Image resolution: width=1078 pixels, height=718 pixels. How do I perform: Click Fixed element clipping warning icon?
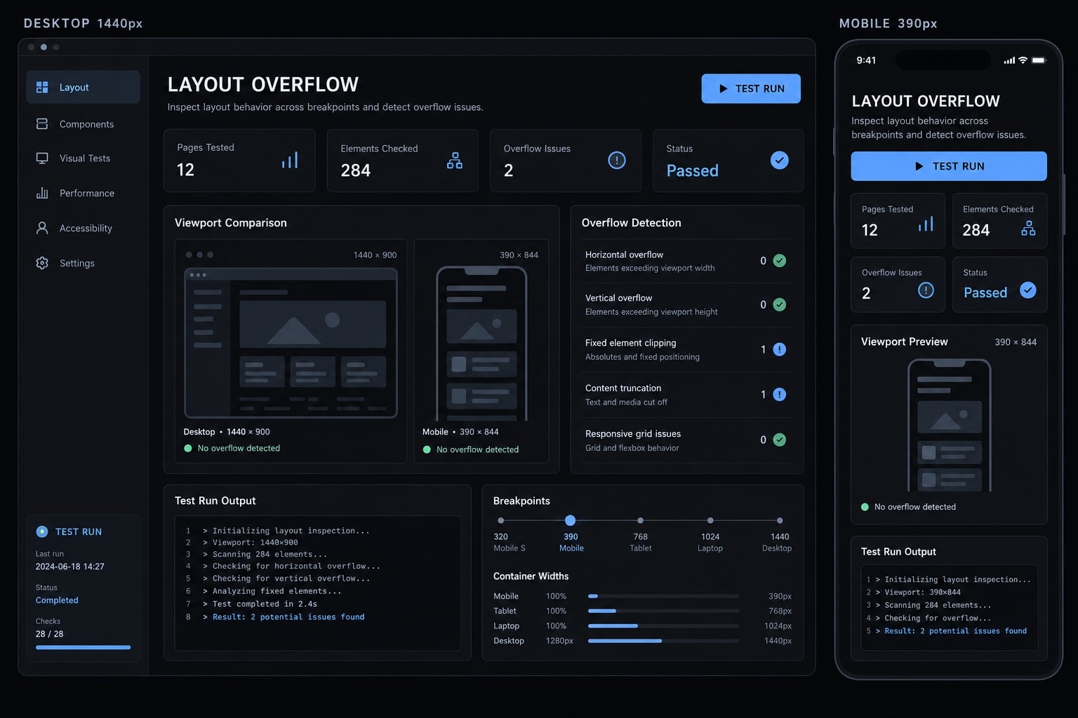point(780,349)
